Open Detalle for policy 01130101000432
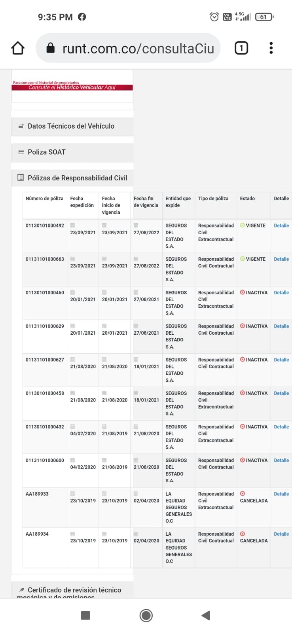The image size is (292, 633). [x=281, y=427]
